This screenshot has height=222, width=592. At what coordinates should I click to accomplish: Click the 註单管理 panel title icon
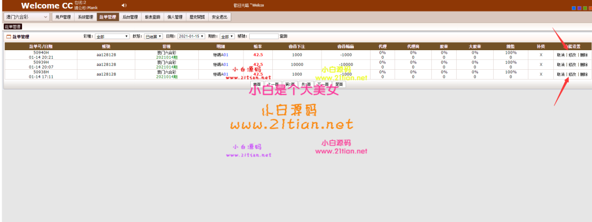9,37
